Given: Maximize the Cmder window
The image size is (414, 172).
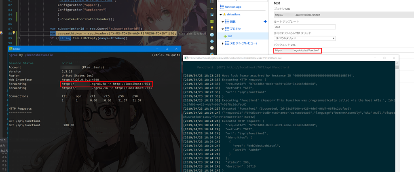Looking at the screenshot, I should tap(167, 48).
